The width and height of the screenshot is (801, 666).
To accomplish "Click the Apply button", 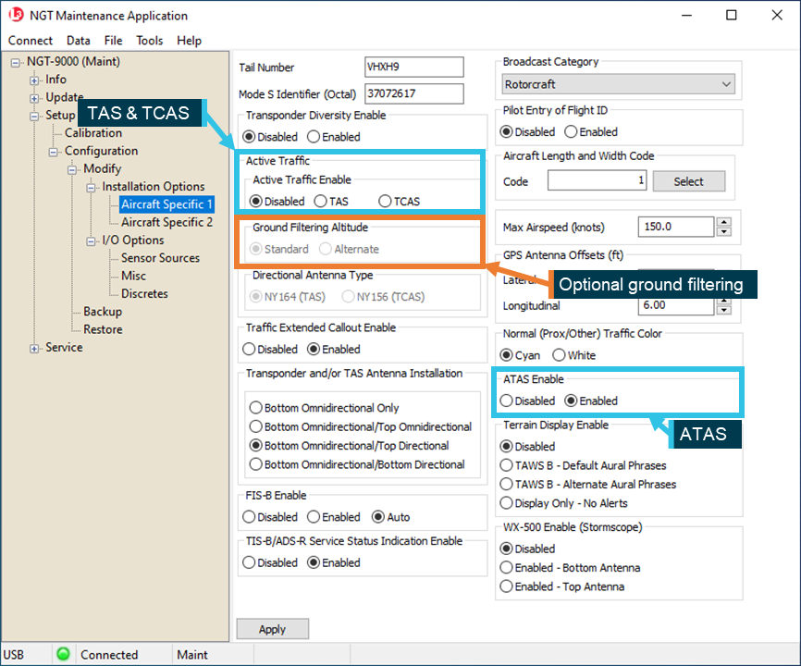I will coord(272,629).
